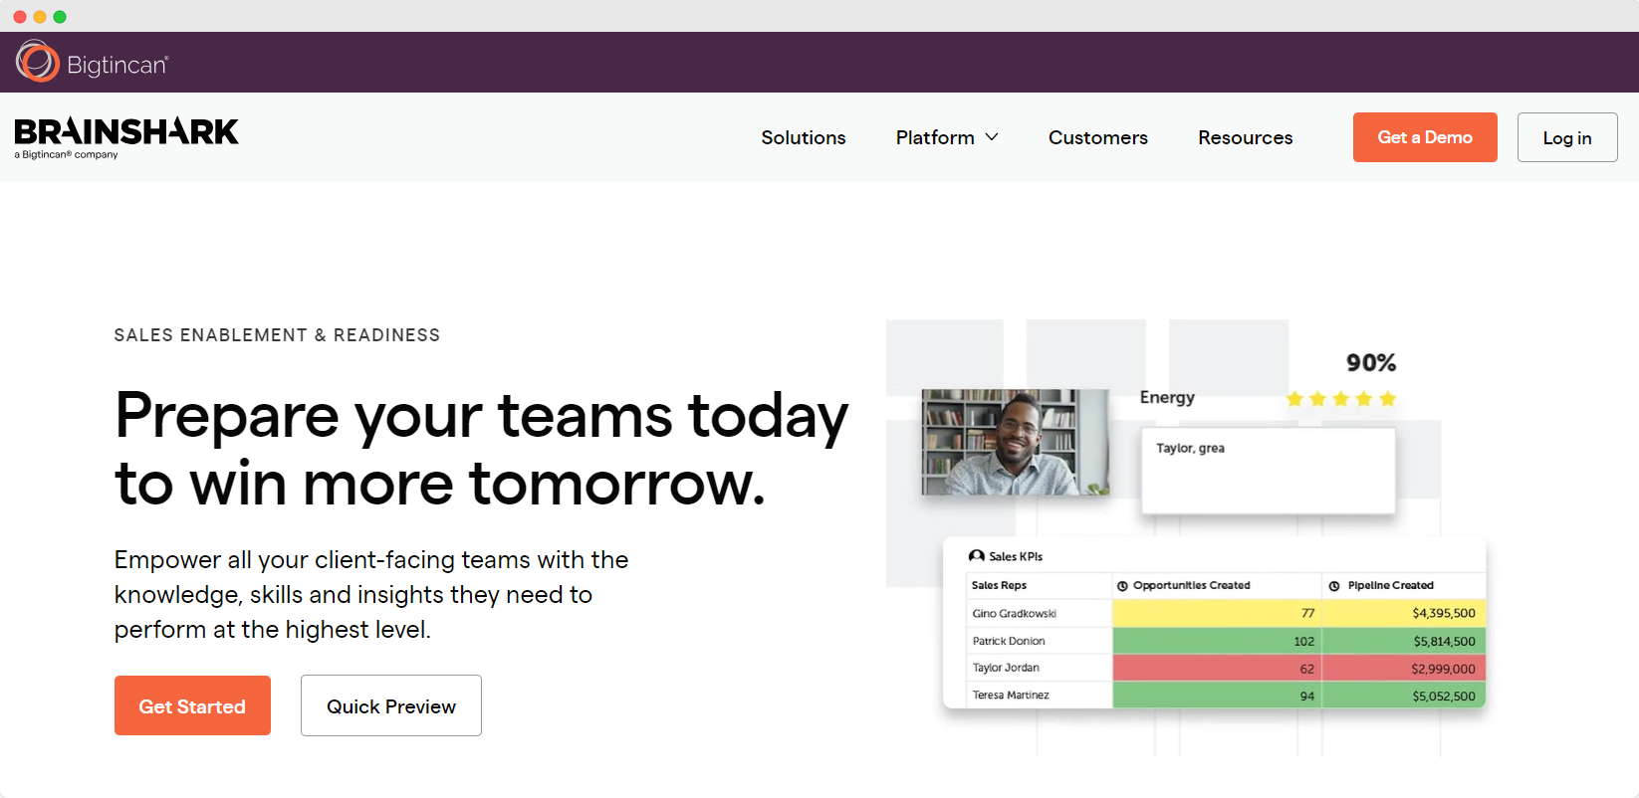
Task: Click the '$2,999,000' pipeline value
Action: 1443,669
